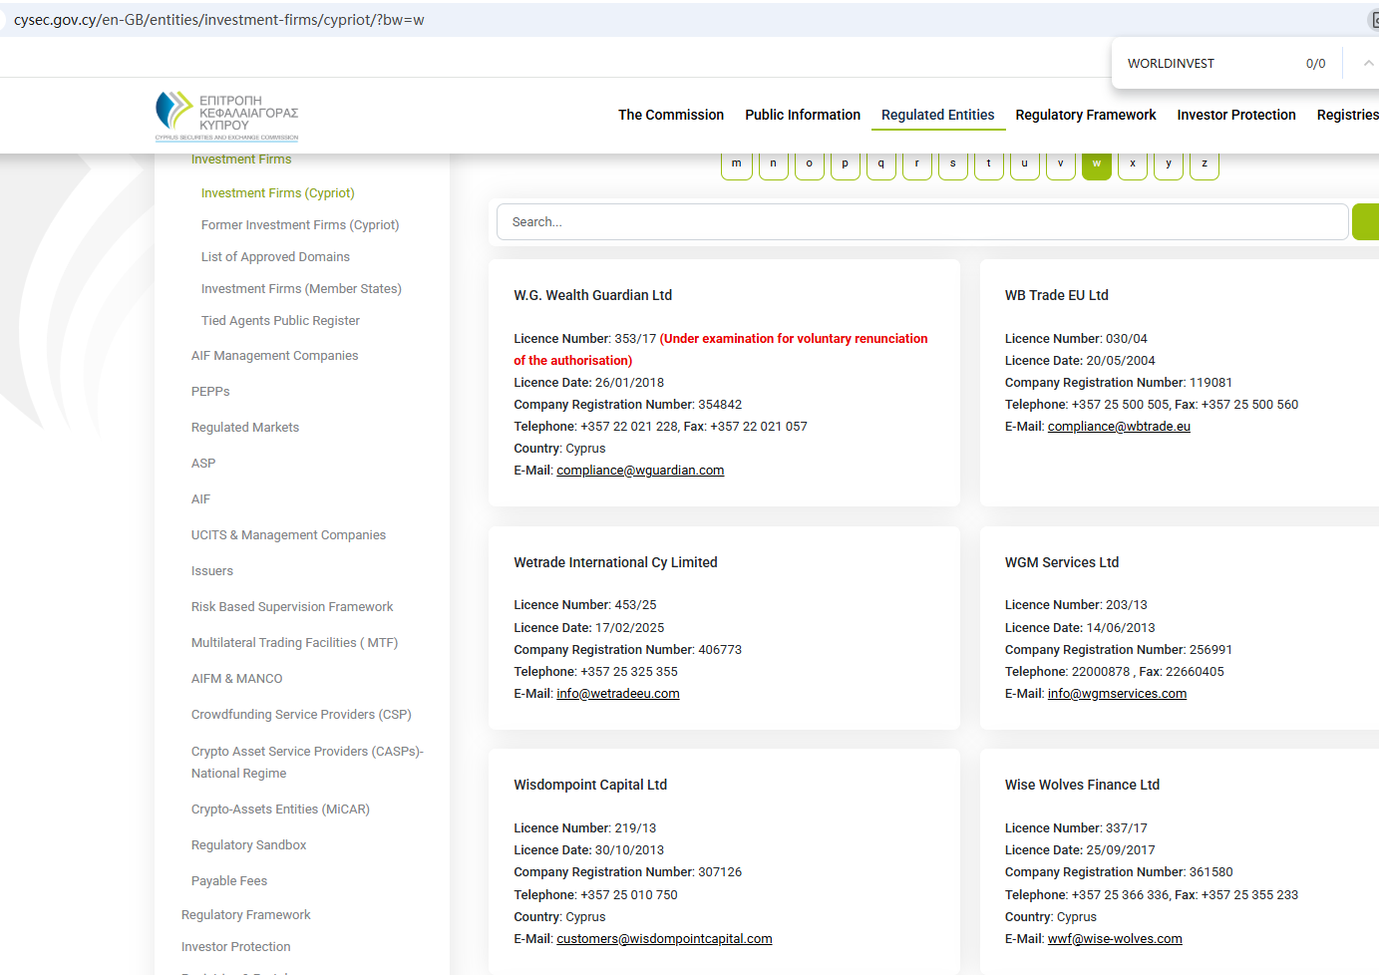The height and width of the screenshot is (975, 1379).
Task: Filter firms by letter 'z'
Action: pyautogui.click(x=1204, y=163)
